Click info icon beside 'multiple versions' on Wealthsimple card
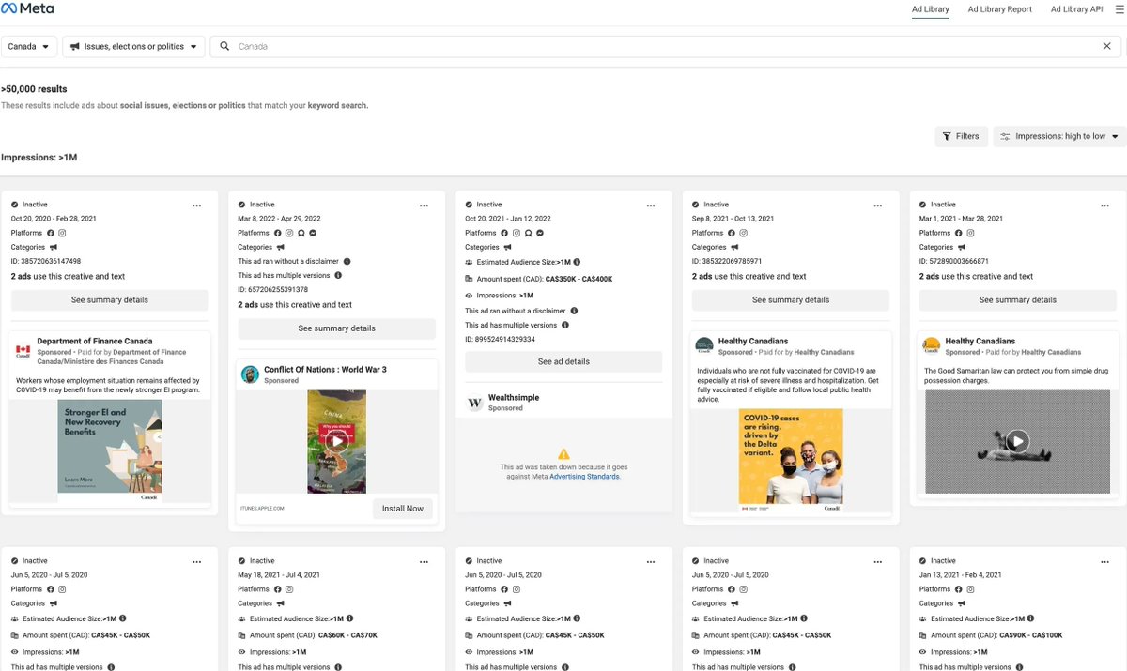The image size is (1127, 671). pos(565,325)
